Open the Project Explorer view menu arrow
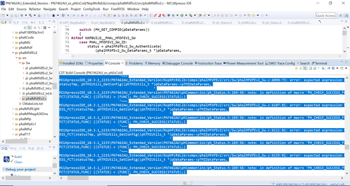The height and width of the screenshot is (186, 350). click(x=54, y=28)
